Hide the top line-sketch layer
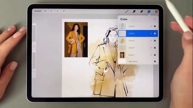 click(x=155, y=26)
